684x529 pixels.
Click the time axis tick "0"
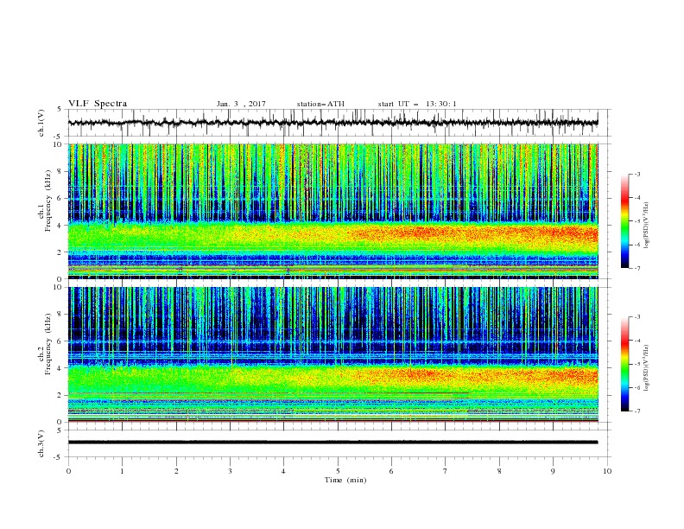click(x=68, y=471)
